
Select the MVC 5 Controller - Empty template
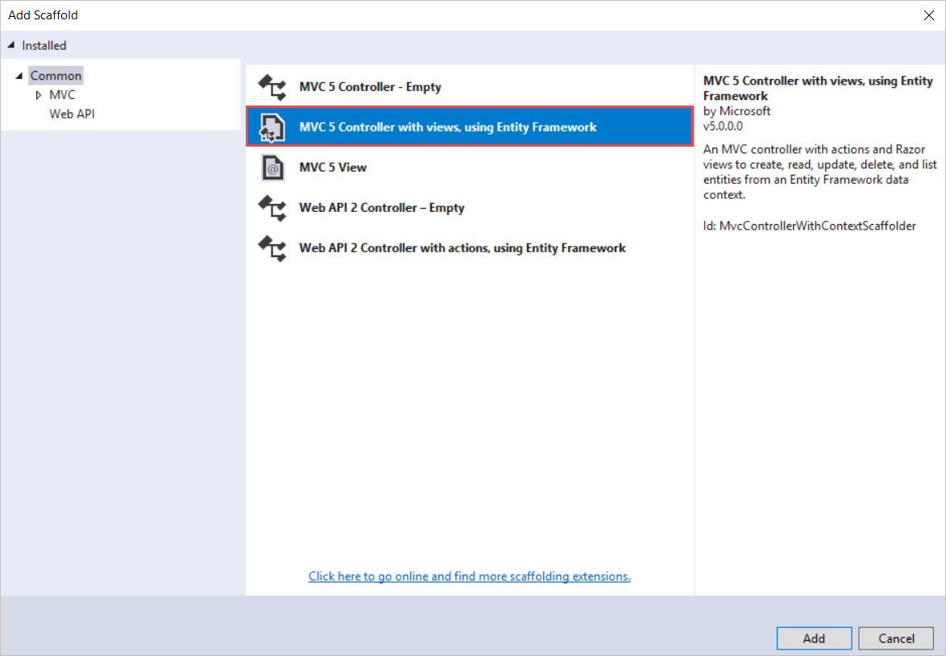pyautogui.click(x=371, y=86)
